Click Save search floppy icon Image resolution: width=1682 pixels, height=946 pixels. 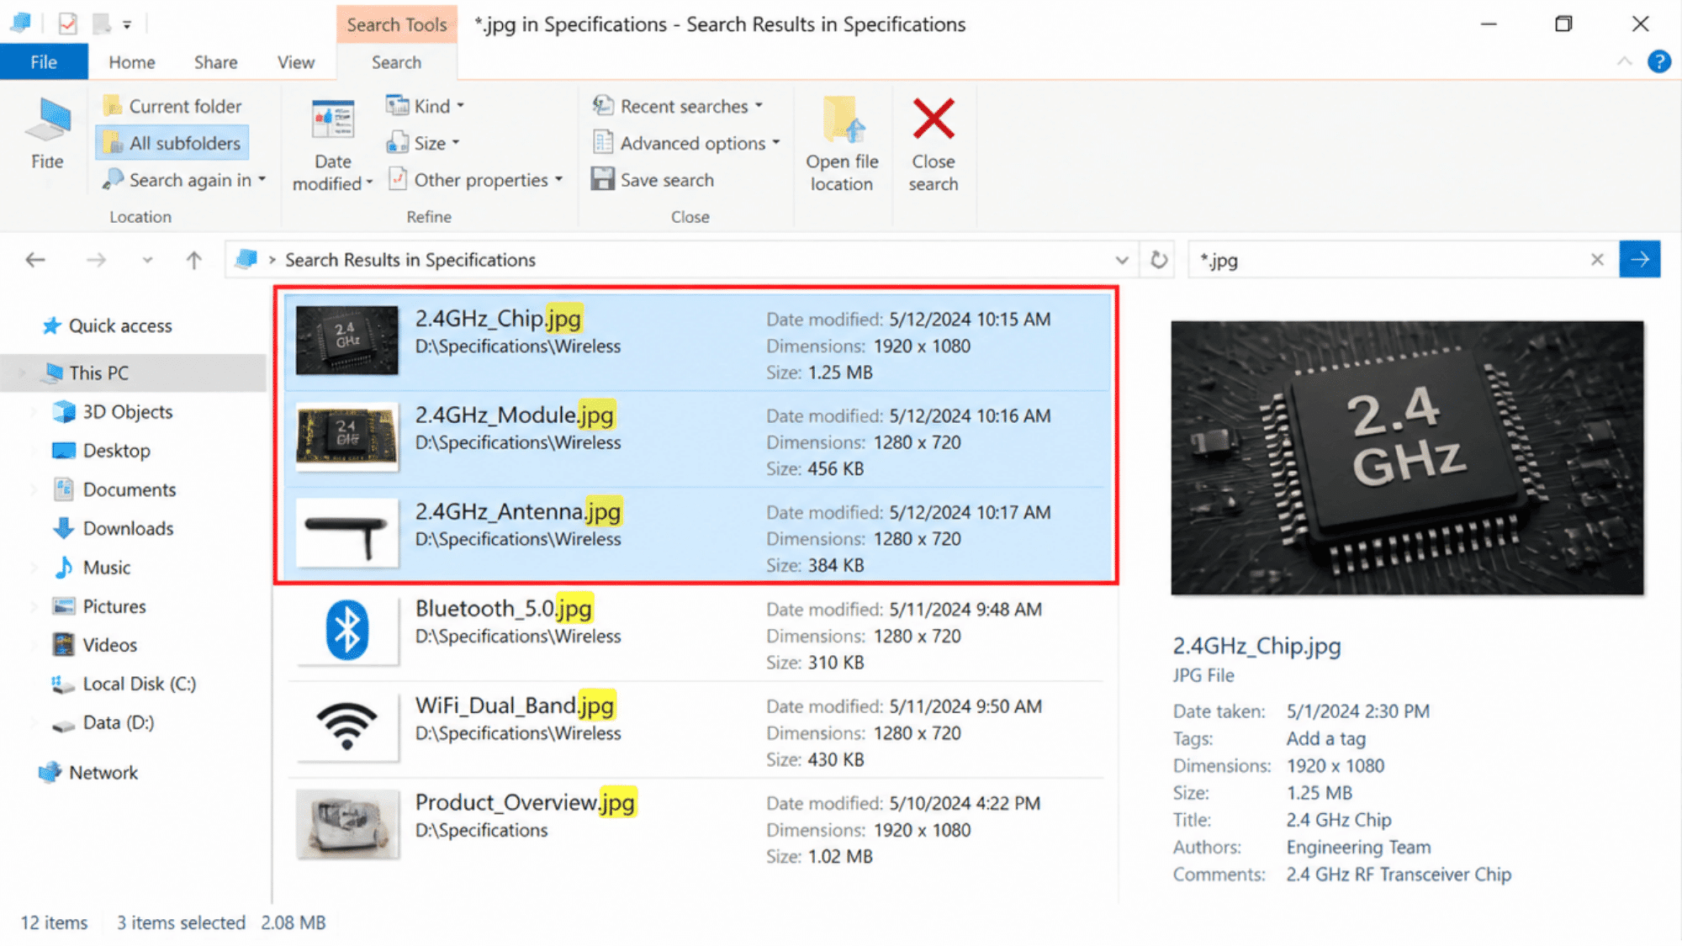(602, 179)
